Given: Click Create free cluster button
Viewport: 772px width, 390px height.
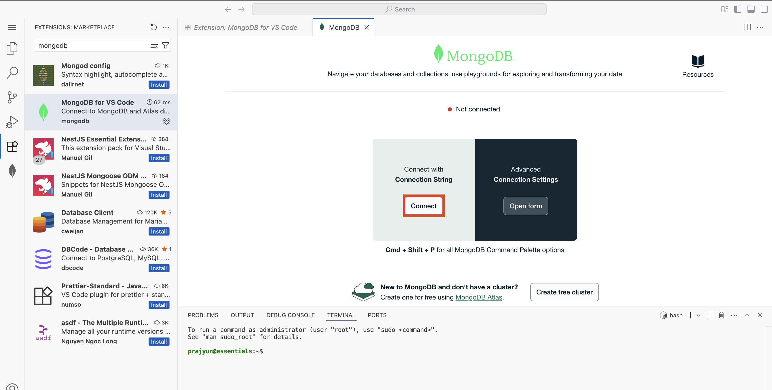Looking at the screenshot, I should click(x=564, y=292).
